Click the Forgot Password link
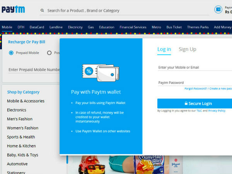 tap(196, 89)
